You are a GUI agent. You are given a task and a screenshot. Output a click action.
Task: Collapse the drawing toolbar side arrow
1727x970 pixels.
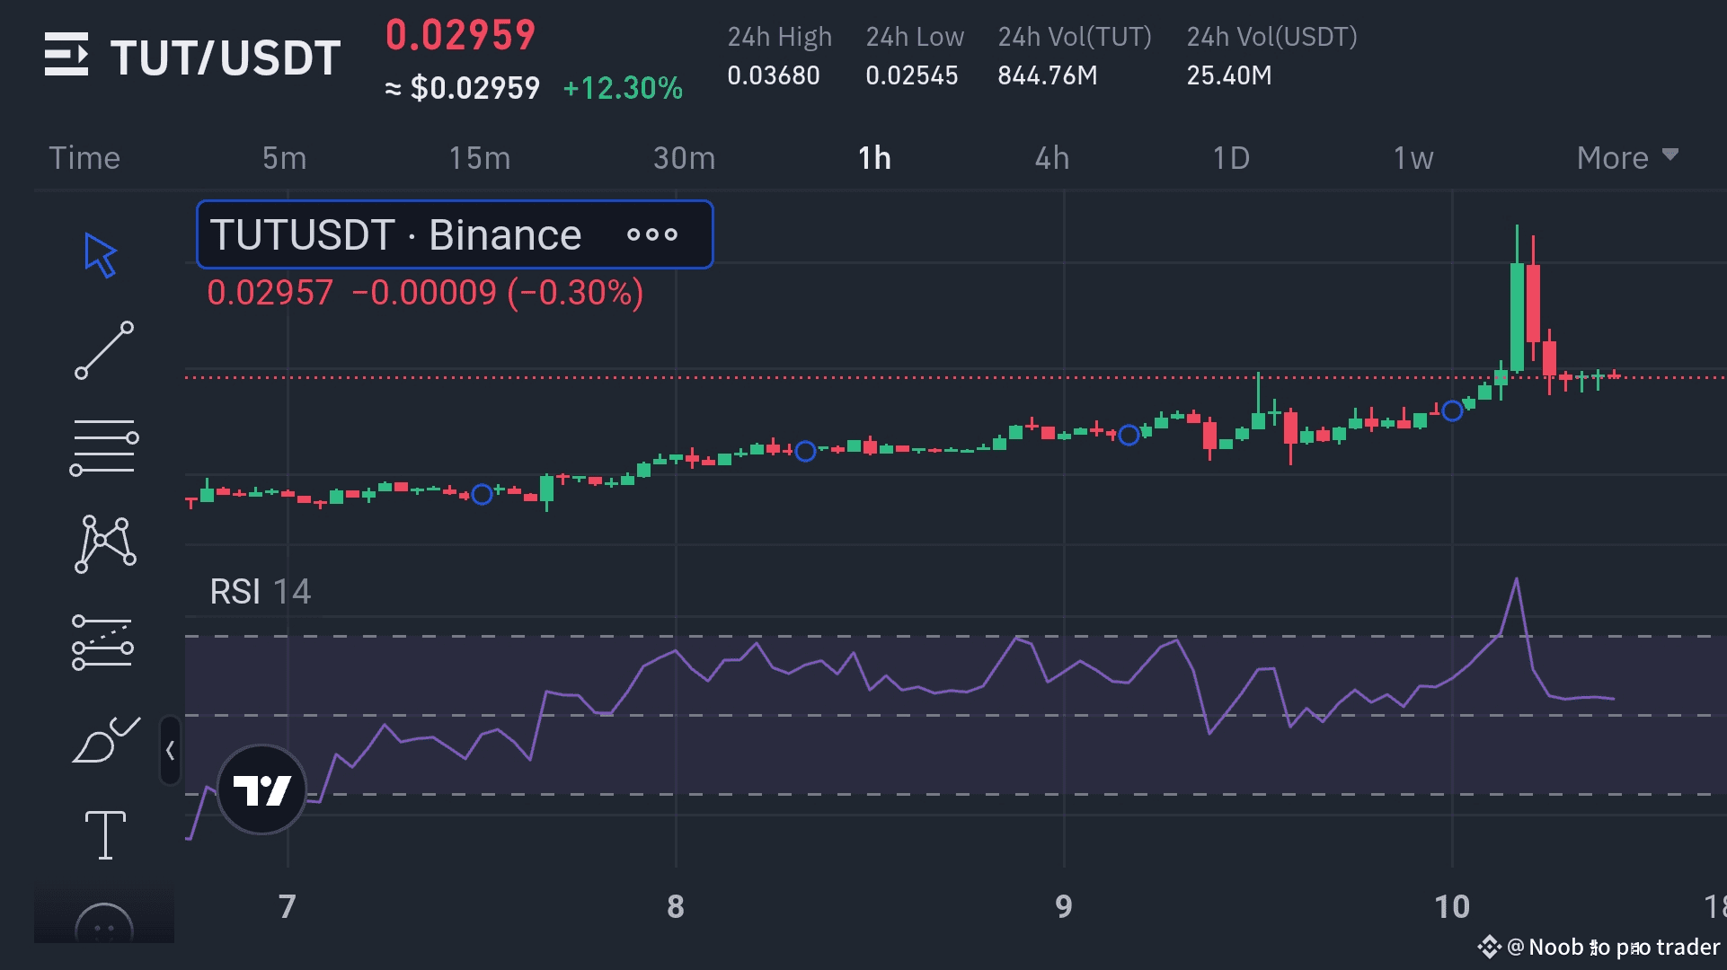click(x=170, y=750)
